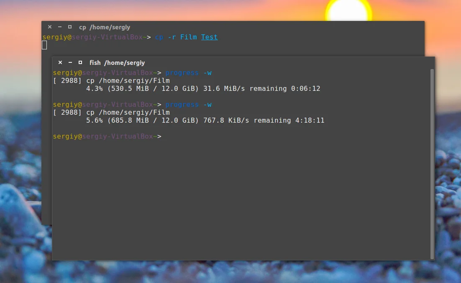
Task: Click the fish terminal vertical scrollbar
Action: click(x=432, y=164)
